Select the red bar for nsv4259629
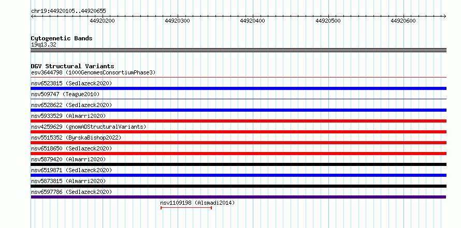 (x=238, y=132)
